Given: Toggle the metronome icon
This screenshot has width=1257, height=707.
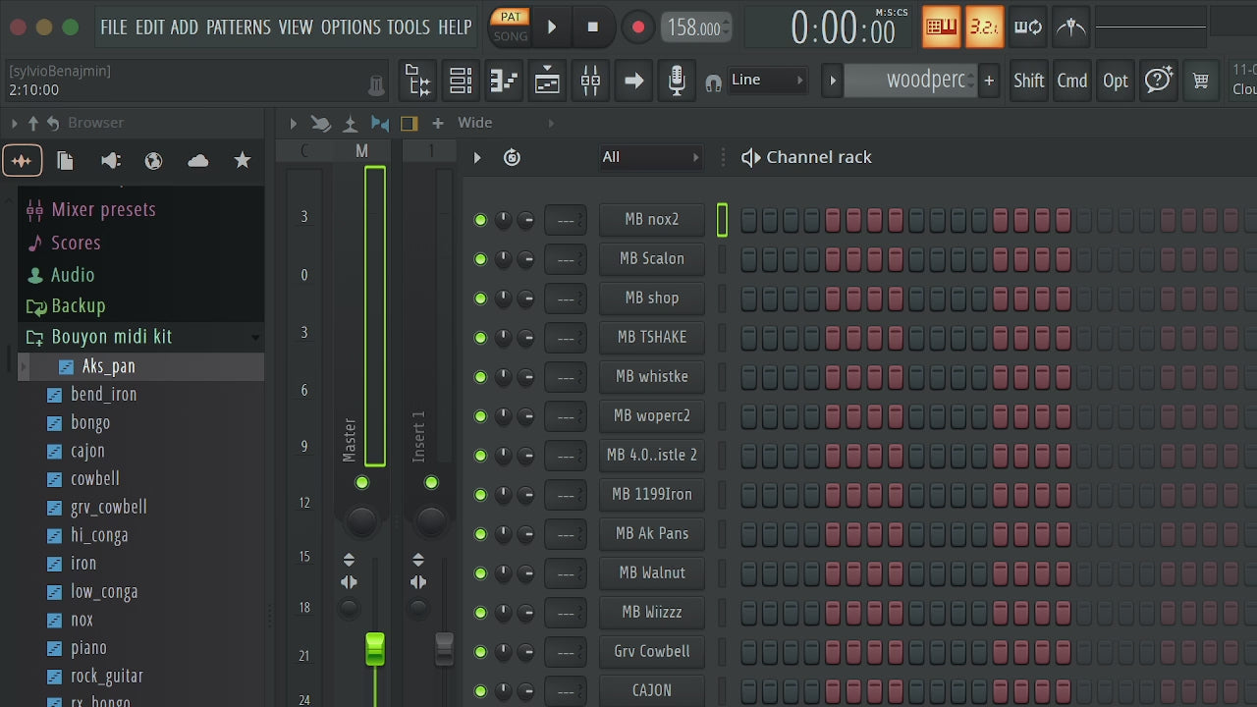Looking at the screenshot, I should click(1071, 27).
